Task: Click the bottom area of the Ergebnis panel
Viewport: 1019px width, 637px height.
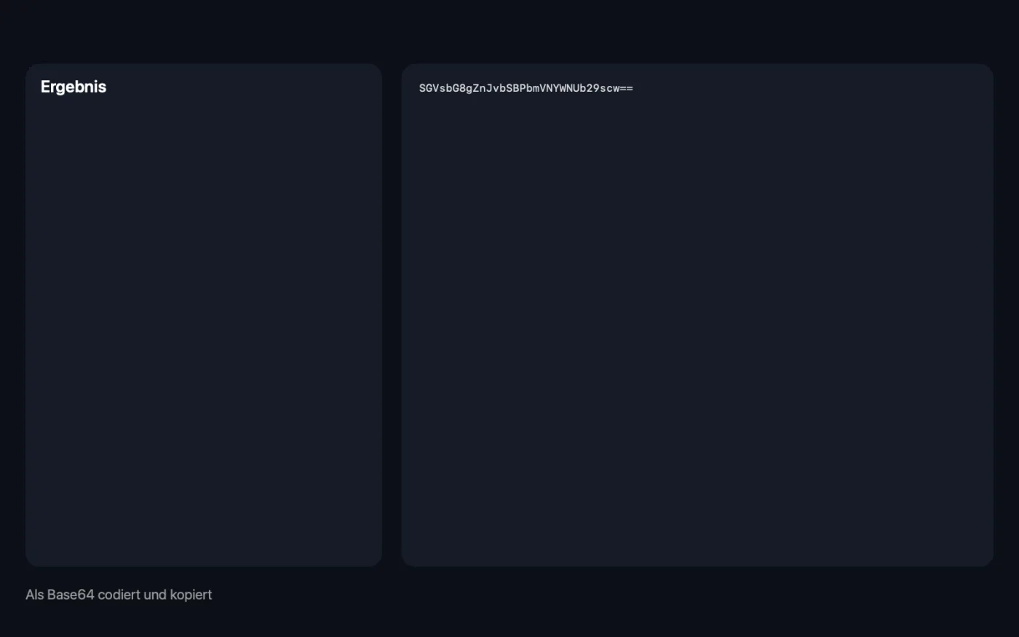Action: 204,539
